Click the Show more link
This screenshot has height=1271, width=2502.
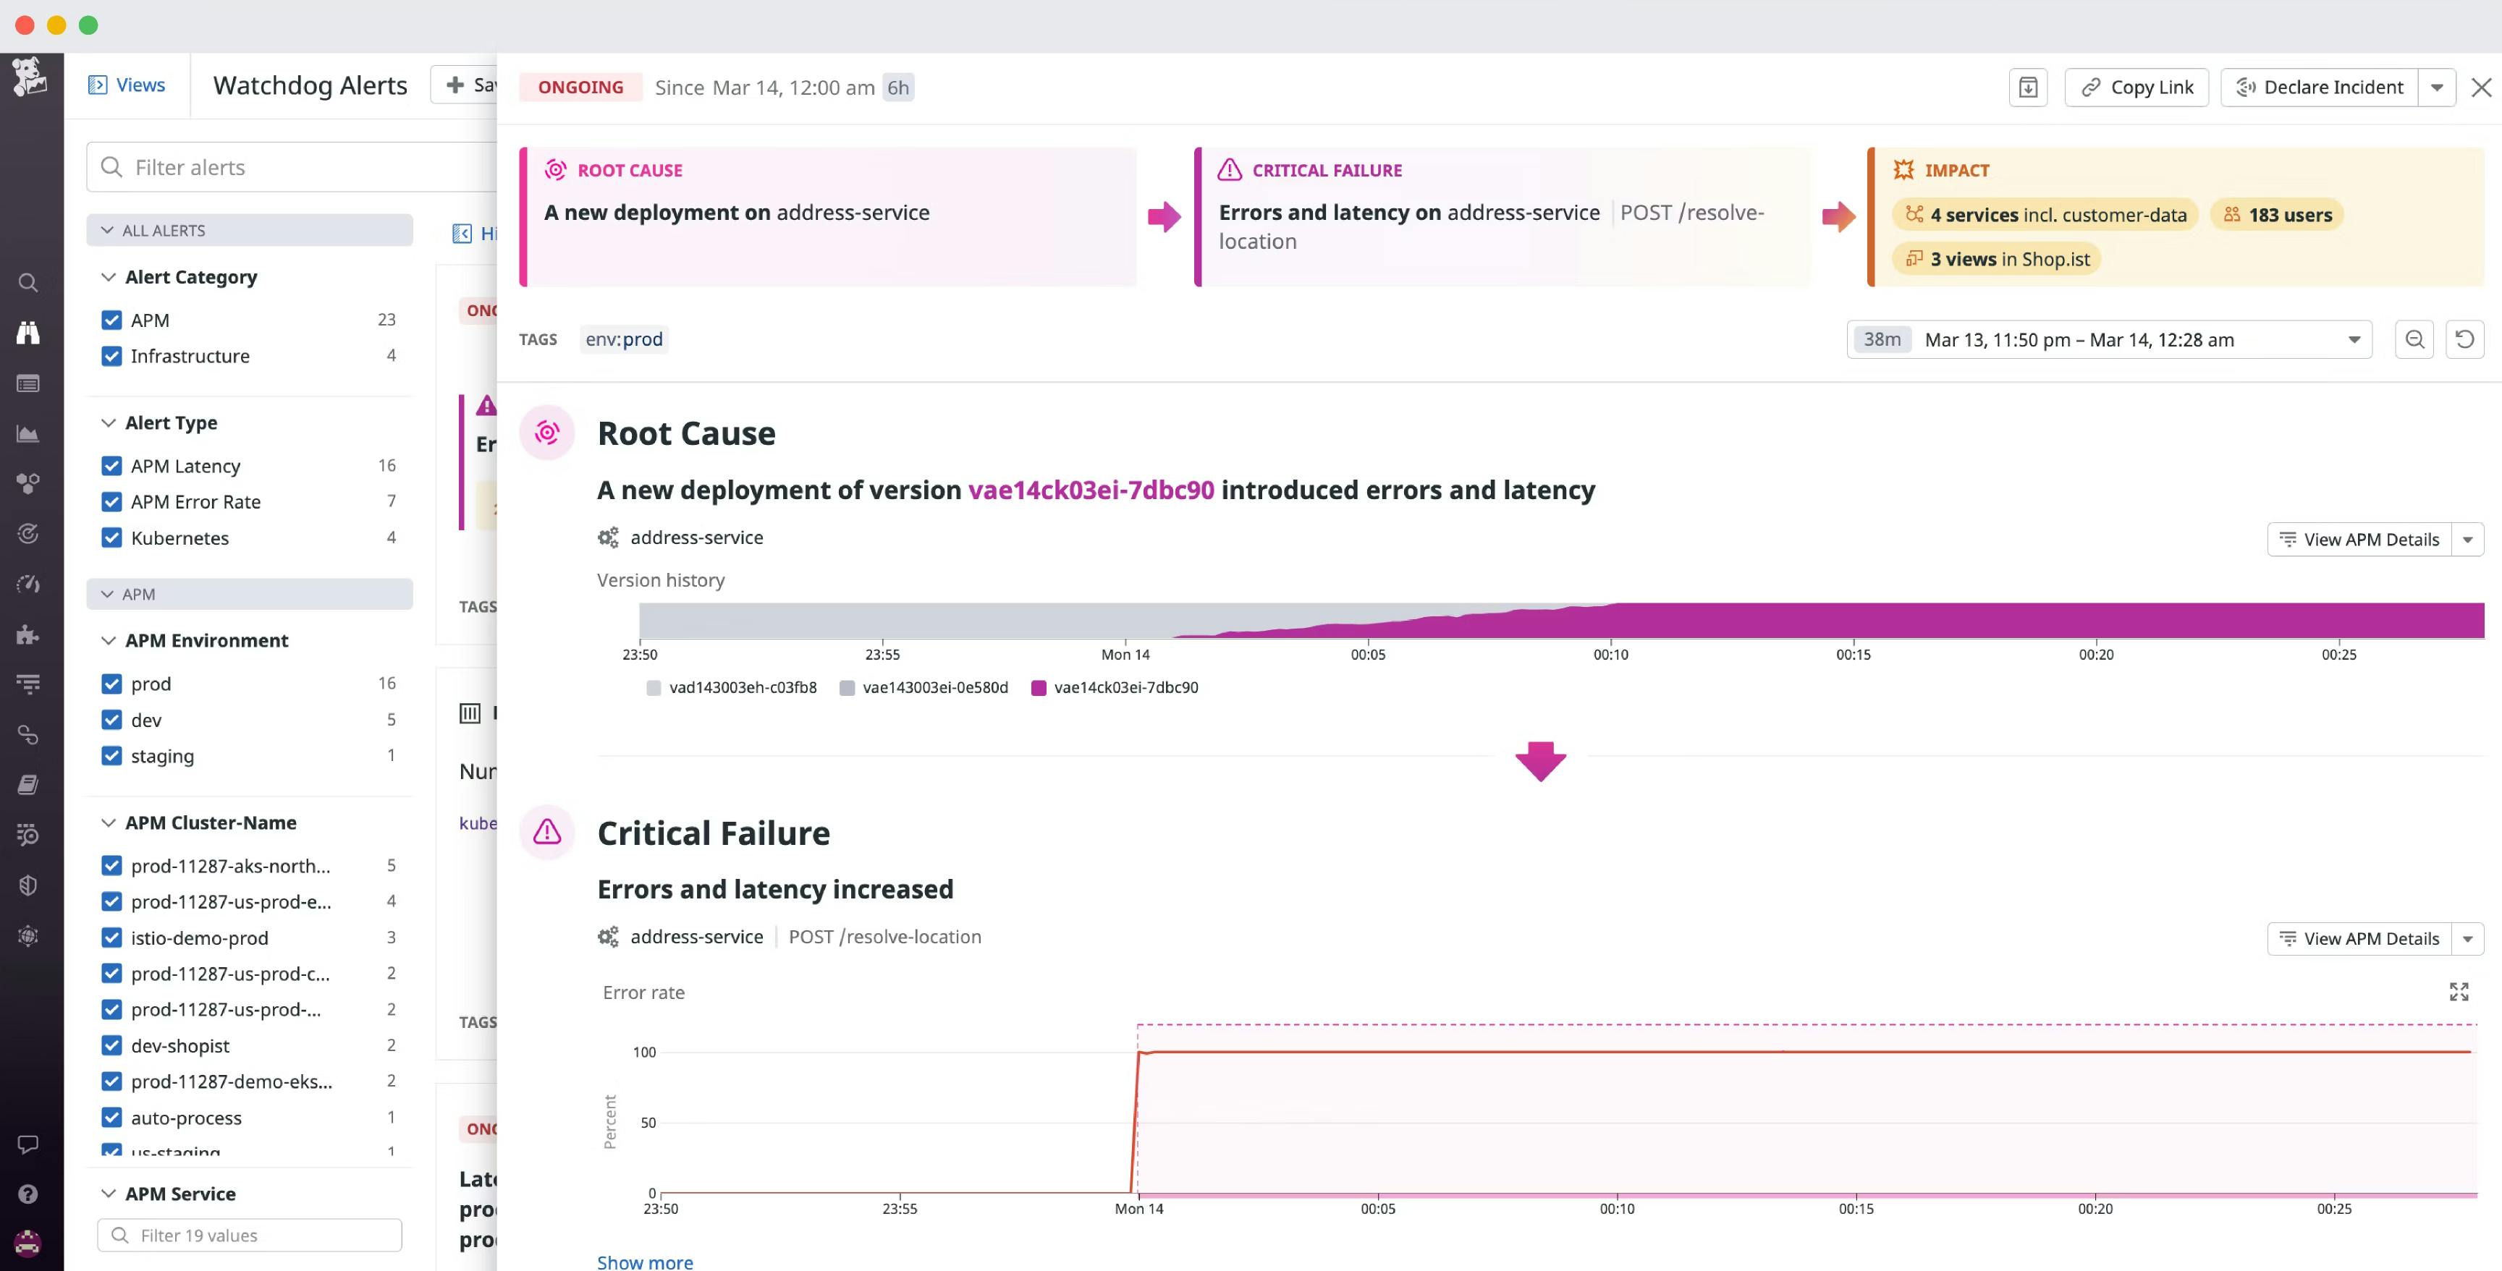[645, 1262]
